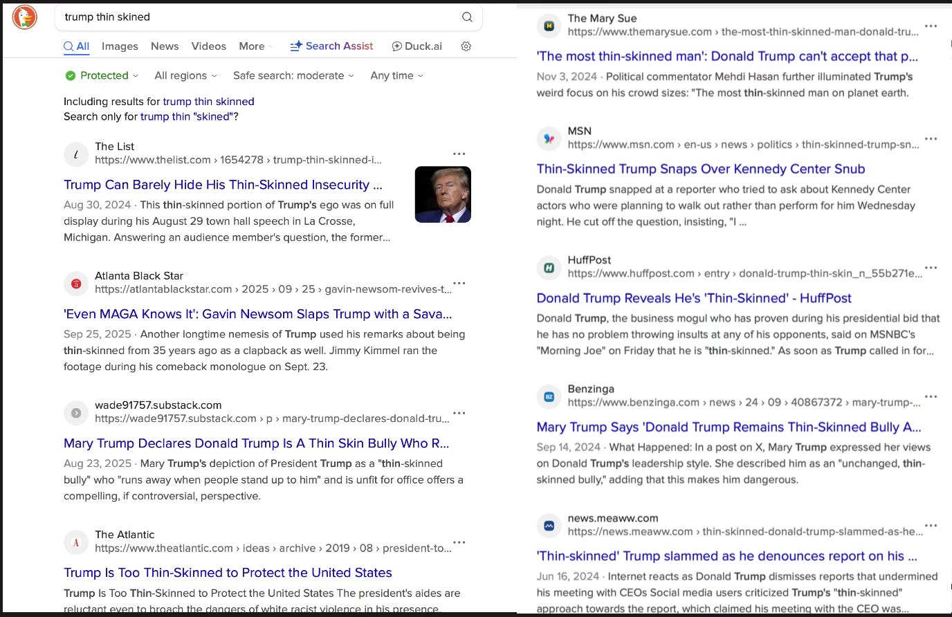Screen dimensions: 952x617
Task: Switch to the Images tab
Action: pos(120,46)
